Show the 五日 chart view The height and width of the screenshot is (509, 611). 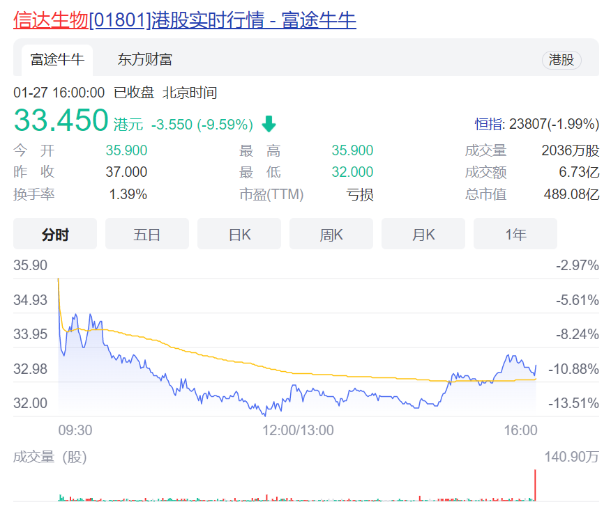[x=147, y=235]
